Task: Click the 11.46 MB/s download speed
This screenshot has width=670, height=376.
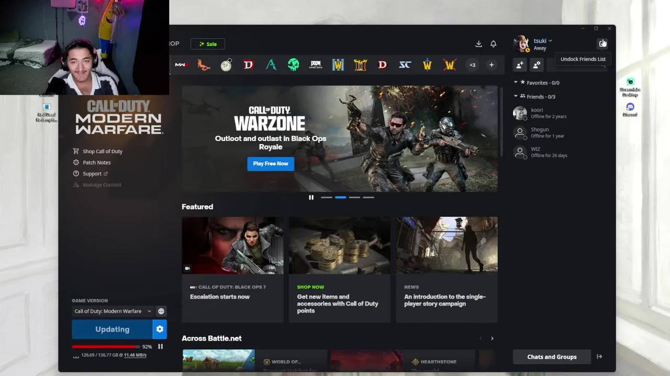Action: (x=135, y=355)
